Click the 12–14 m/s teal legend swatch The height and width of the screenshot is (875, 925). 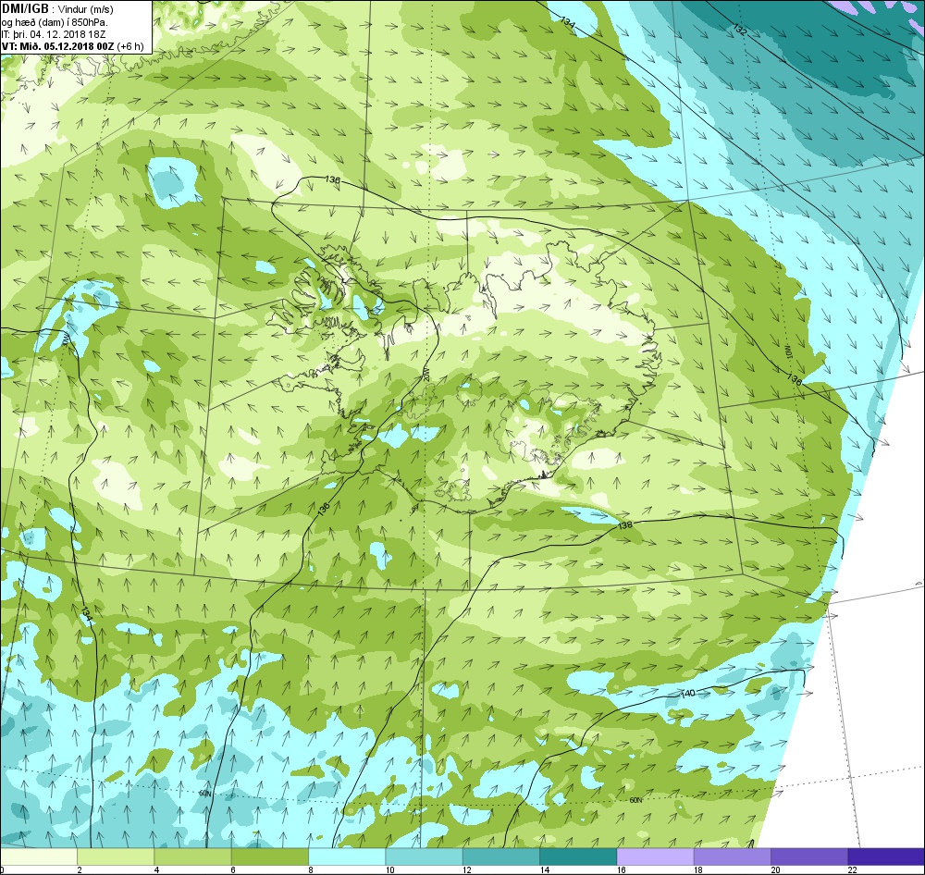click(501, 856)
